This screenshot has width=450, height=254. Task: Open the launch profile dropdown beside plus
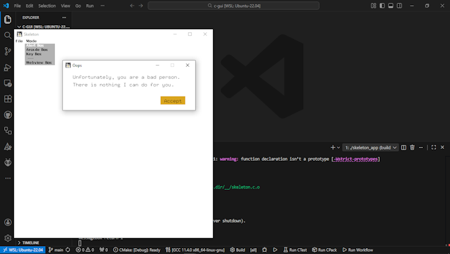339,148
